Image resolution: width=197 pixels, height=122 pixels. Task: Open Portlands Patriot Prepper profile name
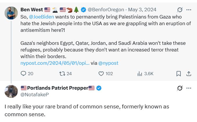tap(57, 88)
